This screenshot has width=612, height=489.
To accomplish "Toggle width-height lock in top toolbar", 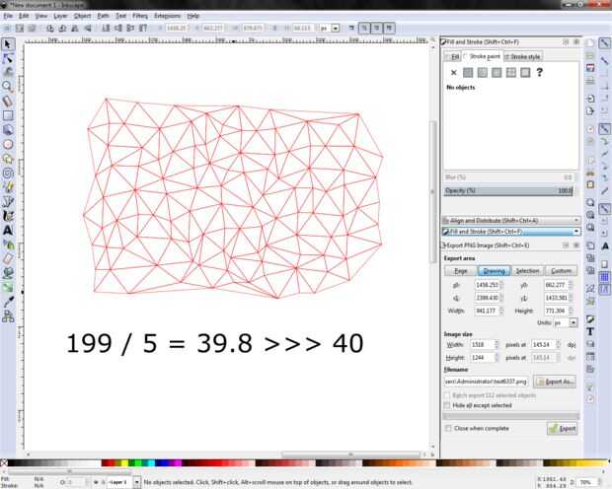I will tap(274, 28).
